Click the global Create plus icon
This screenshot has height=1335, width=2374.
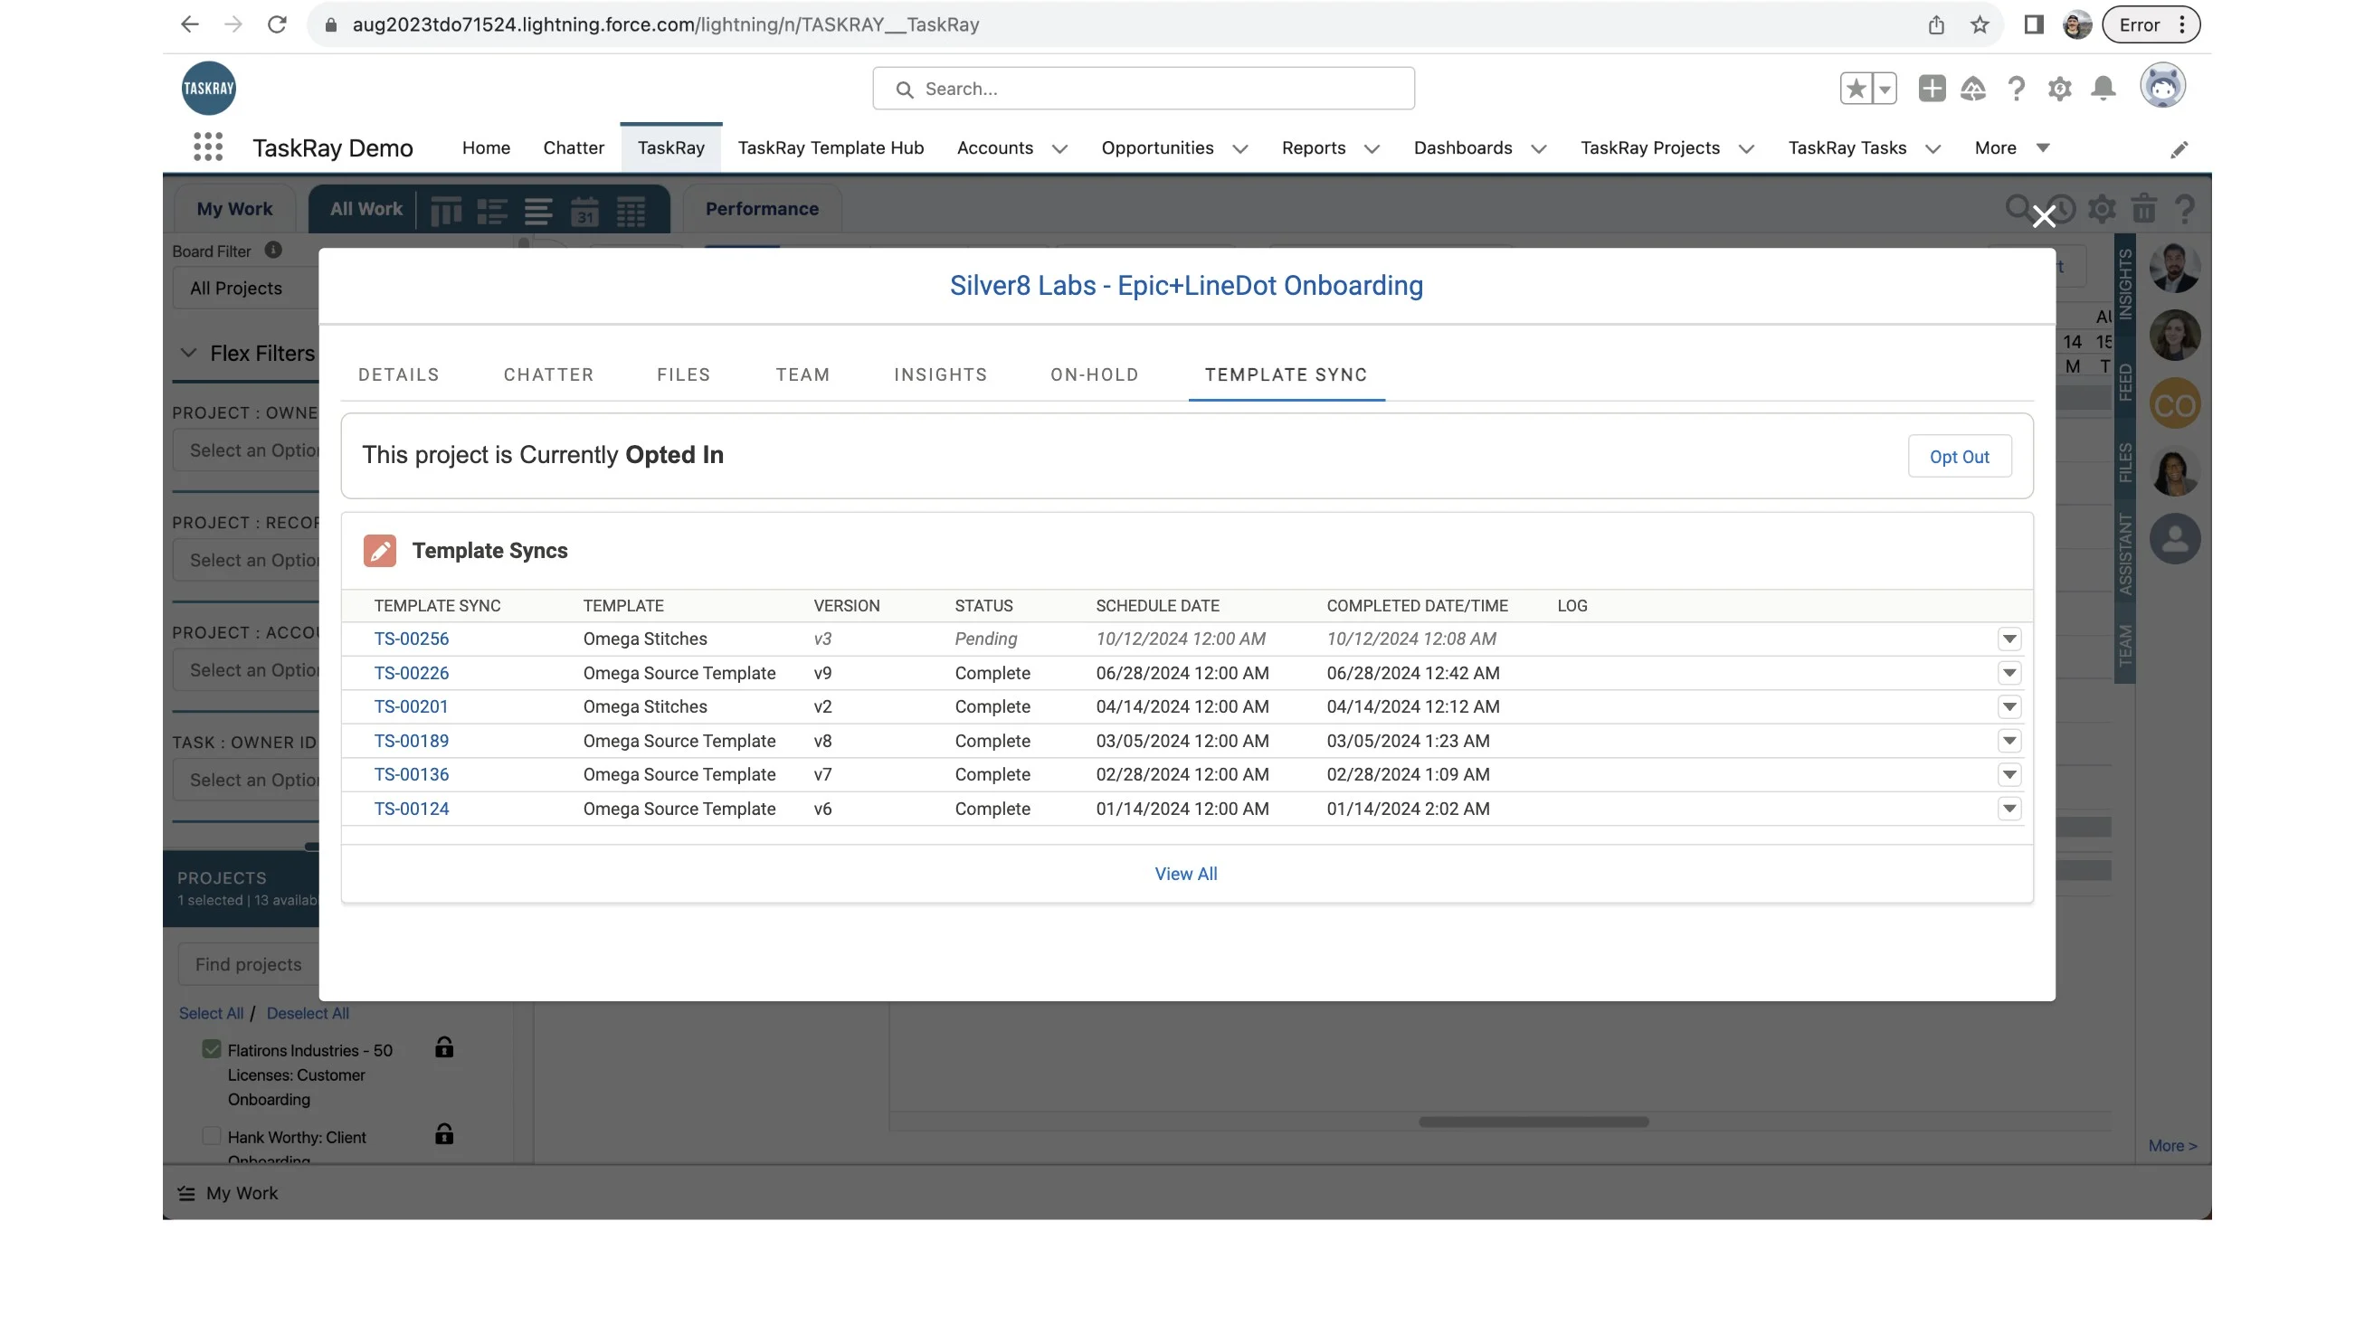click(x=1932, y=89)
